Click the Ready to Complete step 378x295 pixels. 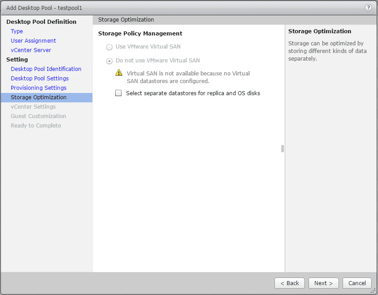tap(36, 126)
